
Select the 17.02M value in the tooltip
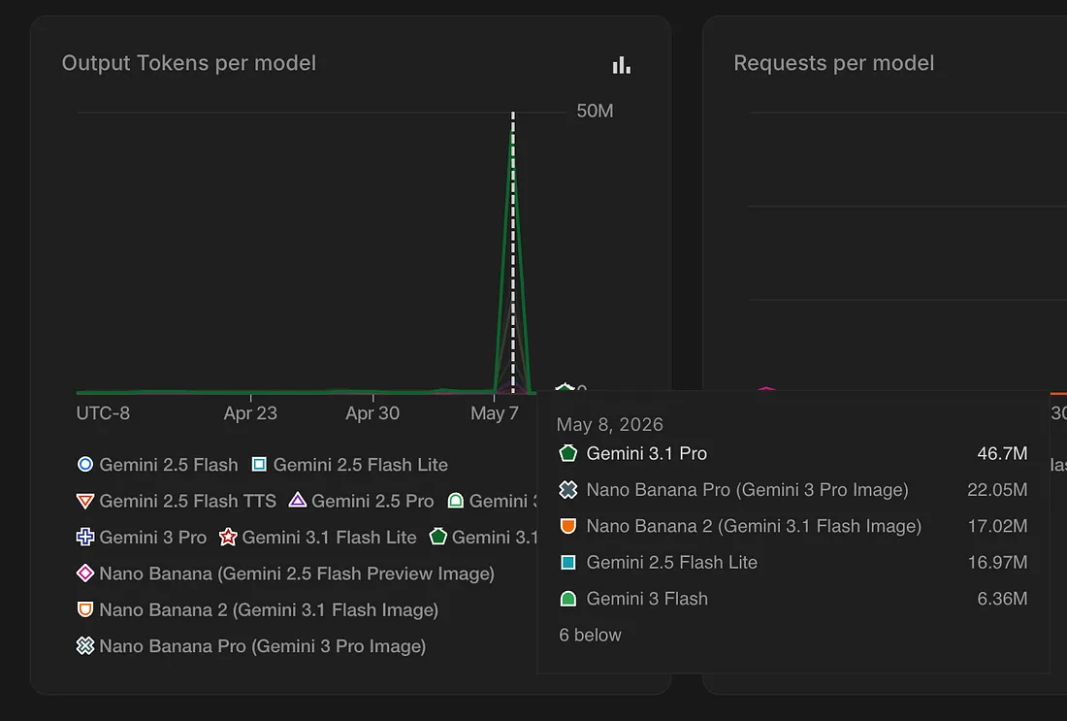tap(997, 526)
